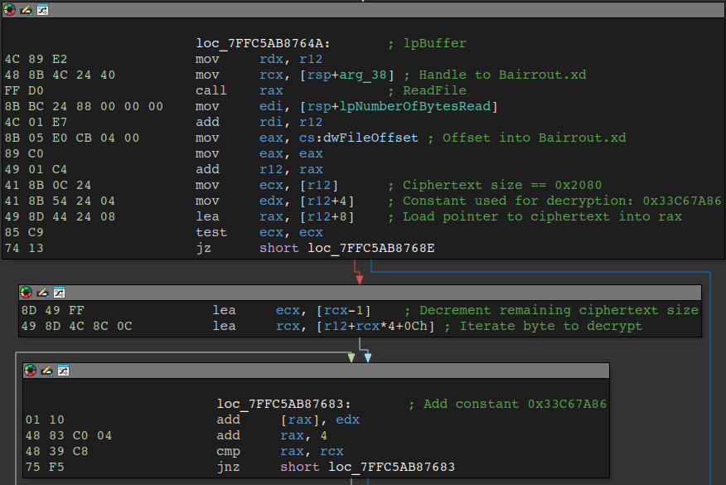Click opcode bytes '48 83 C0 04'
The height and width of the screenshot is (485, 726).
[x=69, y=435]
